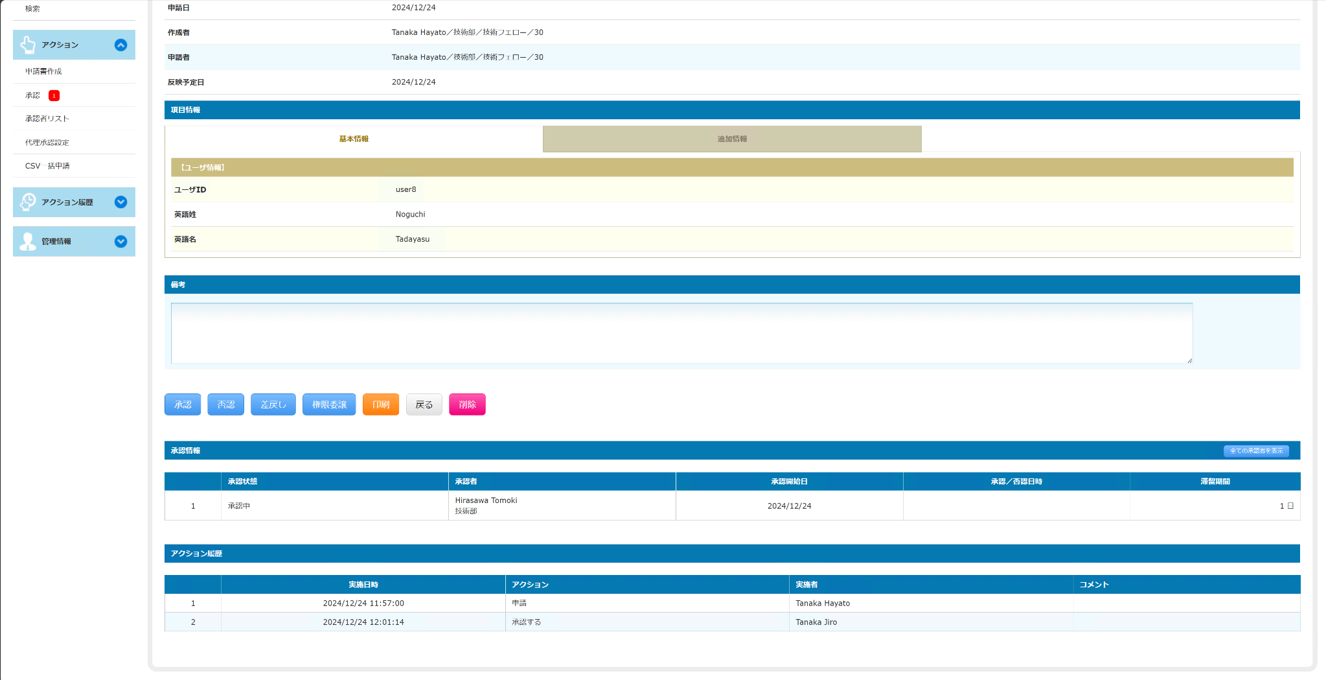Screen dimensions: 1326x680
Task: Open CSV一括申請 in the sidebar
Action: pyautogui.click(x=47, y=166)
